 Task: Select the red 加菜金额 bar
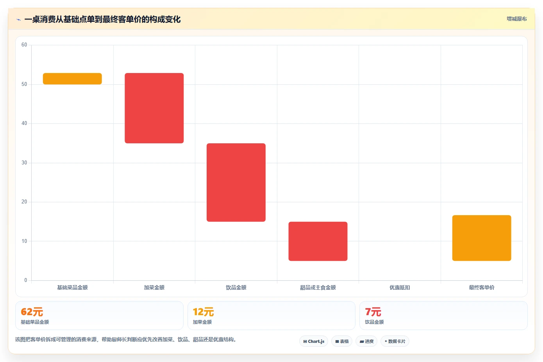pos(154,108)
